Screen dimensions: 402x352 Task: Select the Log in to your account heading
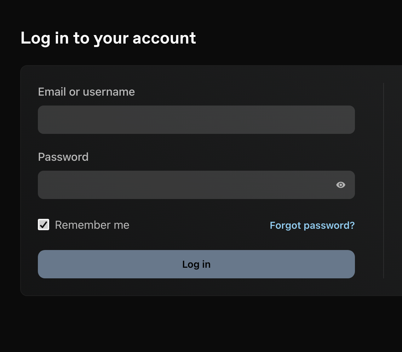tap(108, 38)
